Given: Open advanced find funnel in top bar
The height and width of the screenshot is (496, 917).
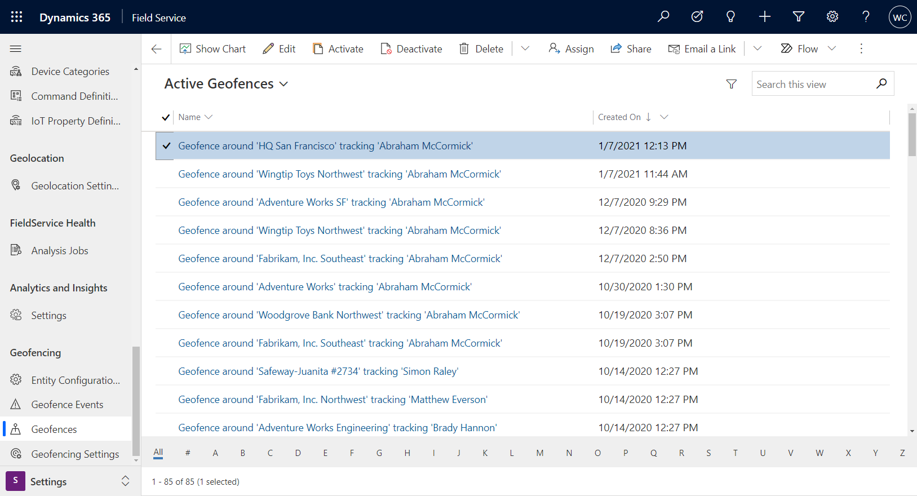Looking at the screenshot, I should [x=799, y=17].
